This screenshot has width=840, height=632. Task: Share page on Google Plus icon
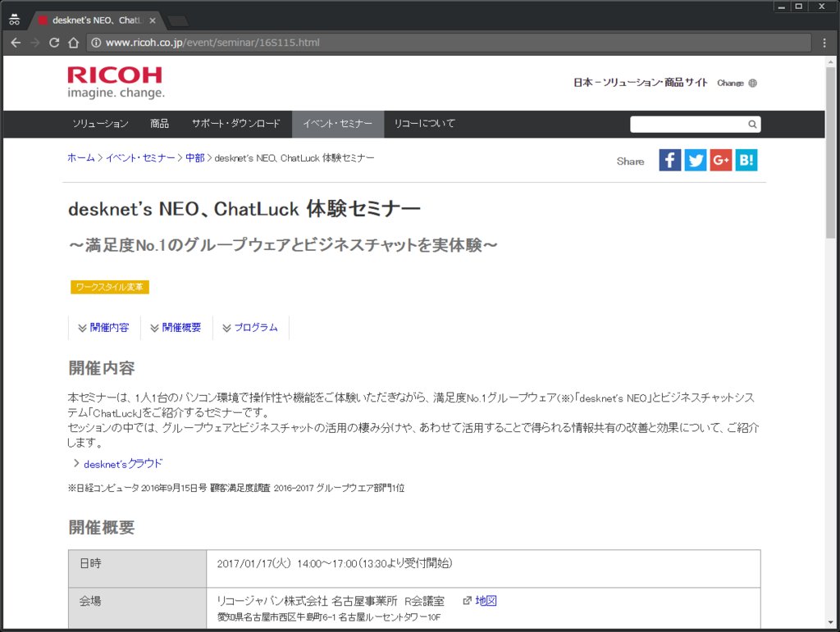coord(721,160)
